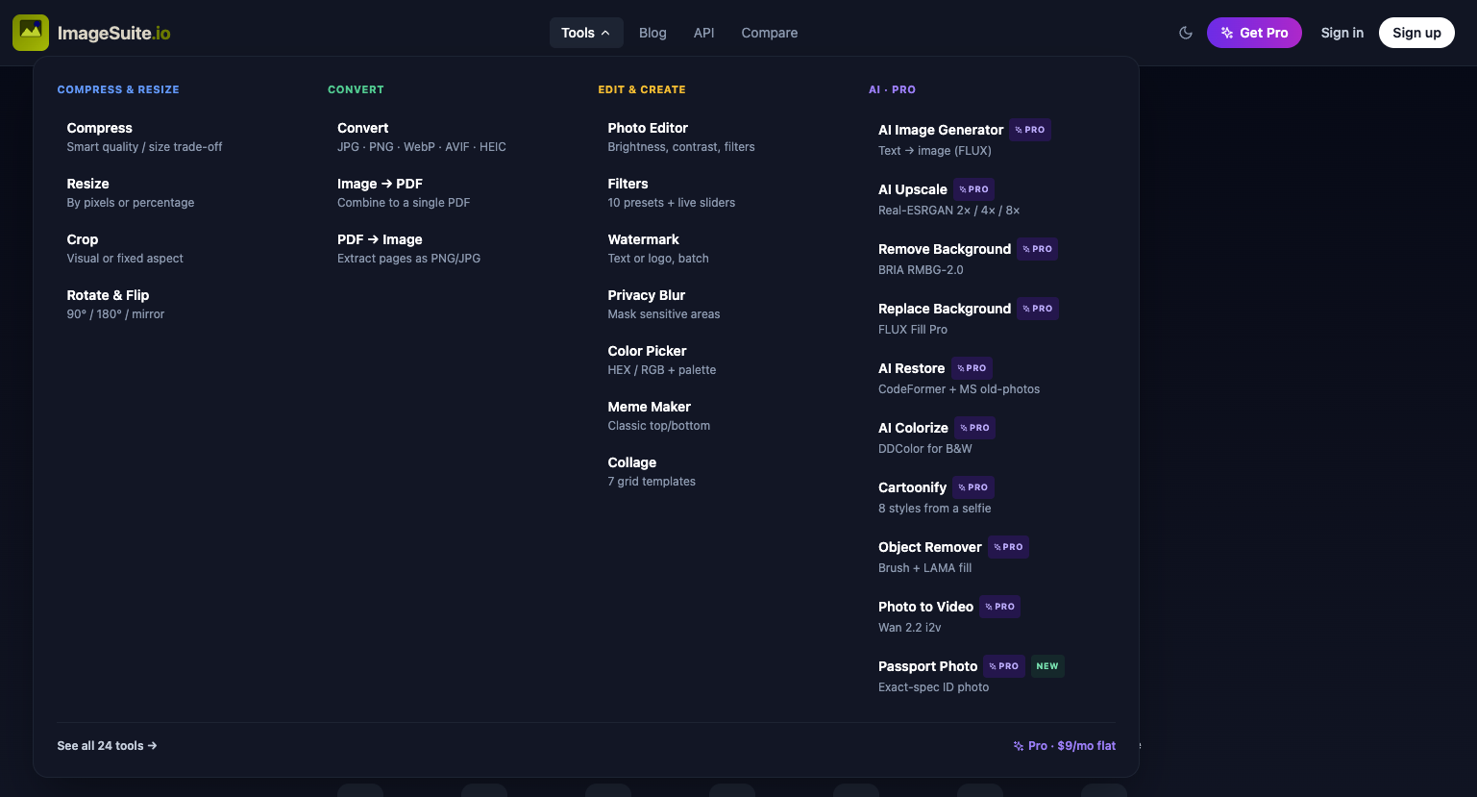Open the API nav link
The height and width of the screenshot is (797, 1477).
(x=704, y=33)
